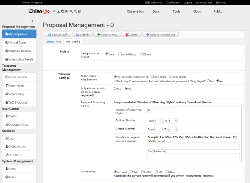Select the HRS instrument option

click(156, 172)
